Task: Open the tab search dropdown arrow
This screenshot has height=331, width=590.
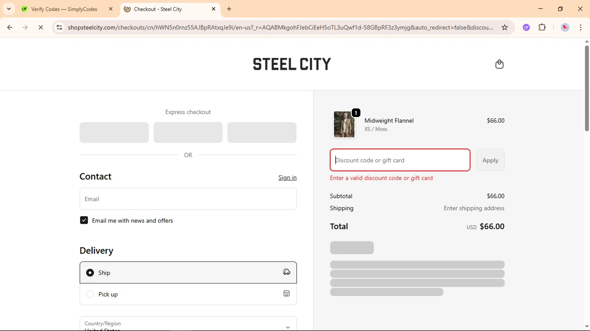Action: click(9, 9)
